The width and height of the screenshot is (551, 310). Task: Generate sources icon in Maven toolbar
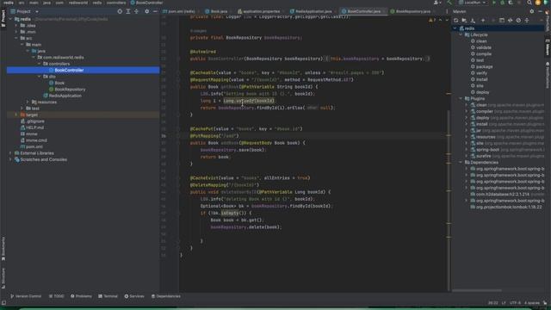click(464, 21)
